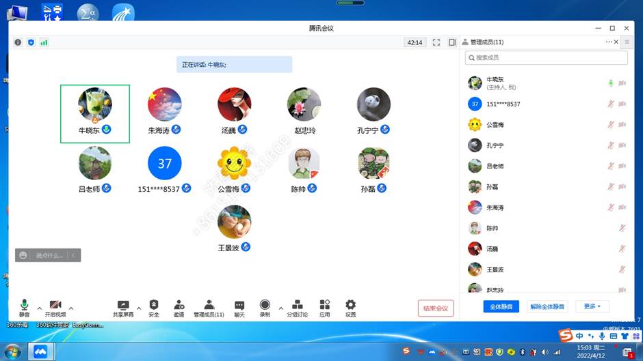This screenshot has height=361, width=643.
Task: Open the Security (安全) shield icon
Action: tap(154, 305)
